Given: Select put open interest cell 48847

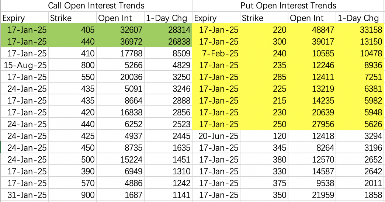Looking at the screenshot, I should pos(312,30).
